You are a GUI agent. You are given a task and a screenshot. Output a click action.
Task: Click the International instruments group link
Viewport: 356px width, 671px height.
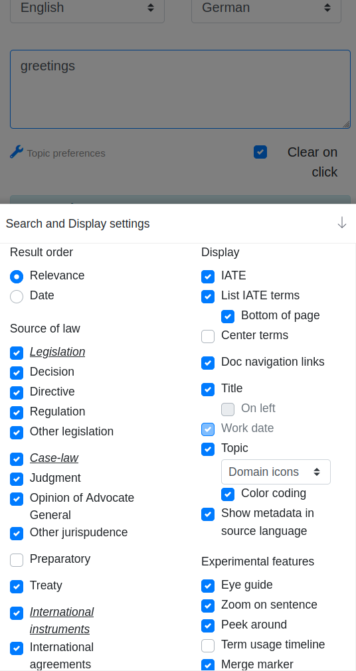(62, 621)
